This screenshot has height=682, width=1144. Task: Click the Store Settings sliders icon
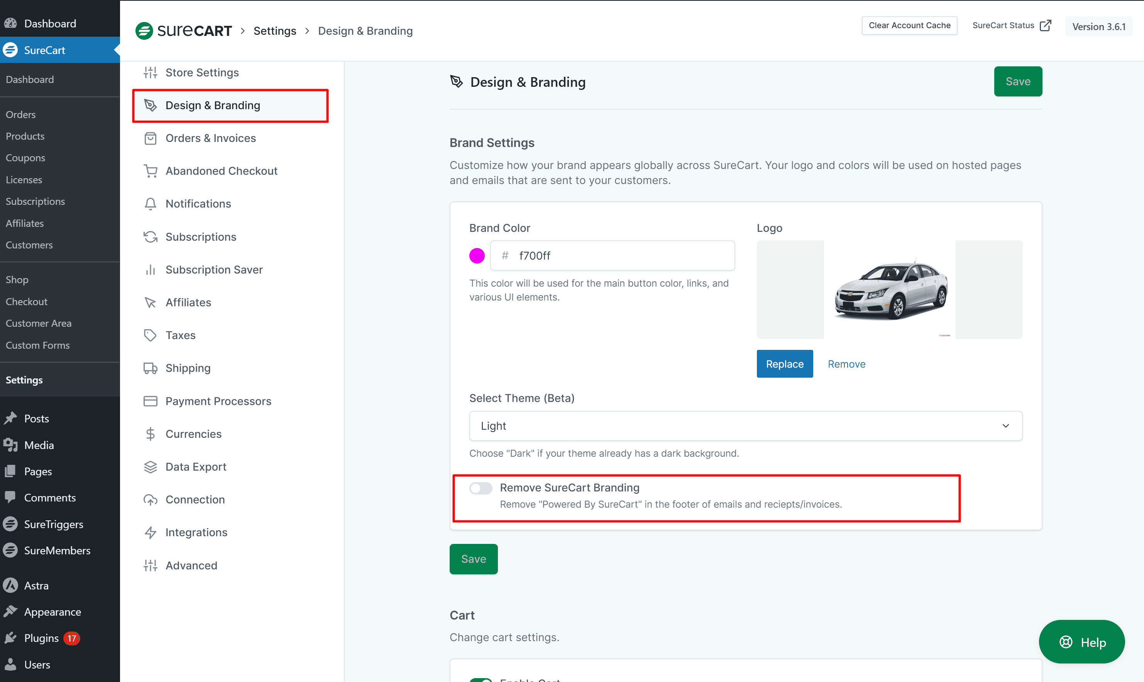[x=150, y=73]
